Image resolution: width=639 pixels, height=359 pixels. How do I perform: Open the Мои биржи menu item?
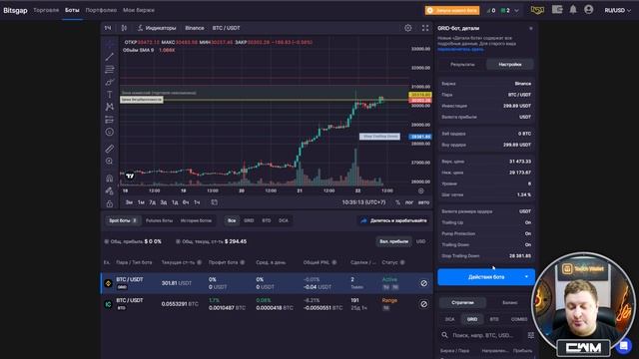[x=139, y=10]
